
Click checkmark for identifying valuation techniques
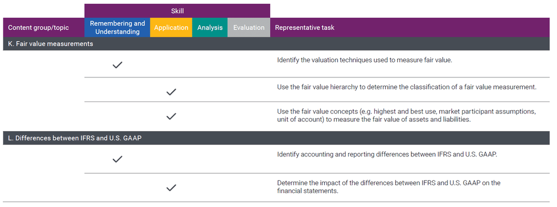[117, 65]
